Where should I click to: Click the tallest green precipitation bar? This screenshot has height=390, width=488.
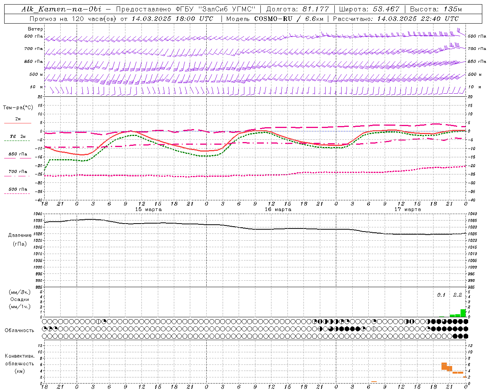coord(463,313)
